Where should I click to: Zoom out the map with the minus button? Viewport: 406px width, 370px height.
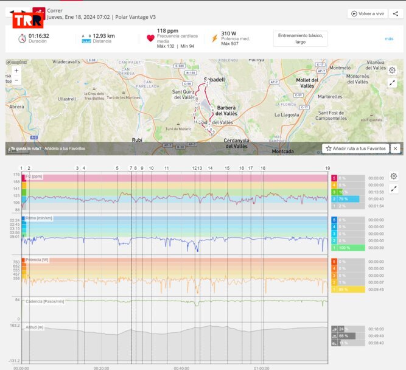click(16, 80)
